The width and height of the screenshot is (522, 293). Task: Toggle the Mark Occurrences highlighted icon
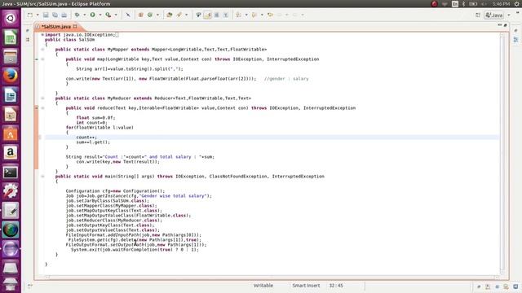(x=207, y=15)
